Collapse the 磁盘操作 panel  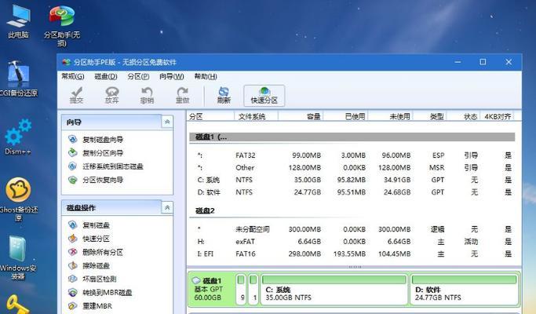click(x=167, y=207)
